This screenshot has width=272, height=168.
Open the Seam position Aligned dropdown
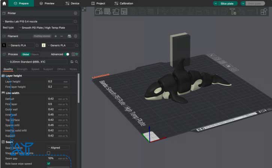tap(58, 147)
